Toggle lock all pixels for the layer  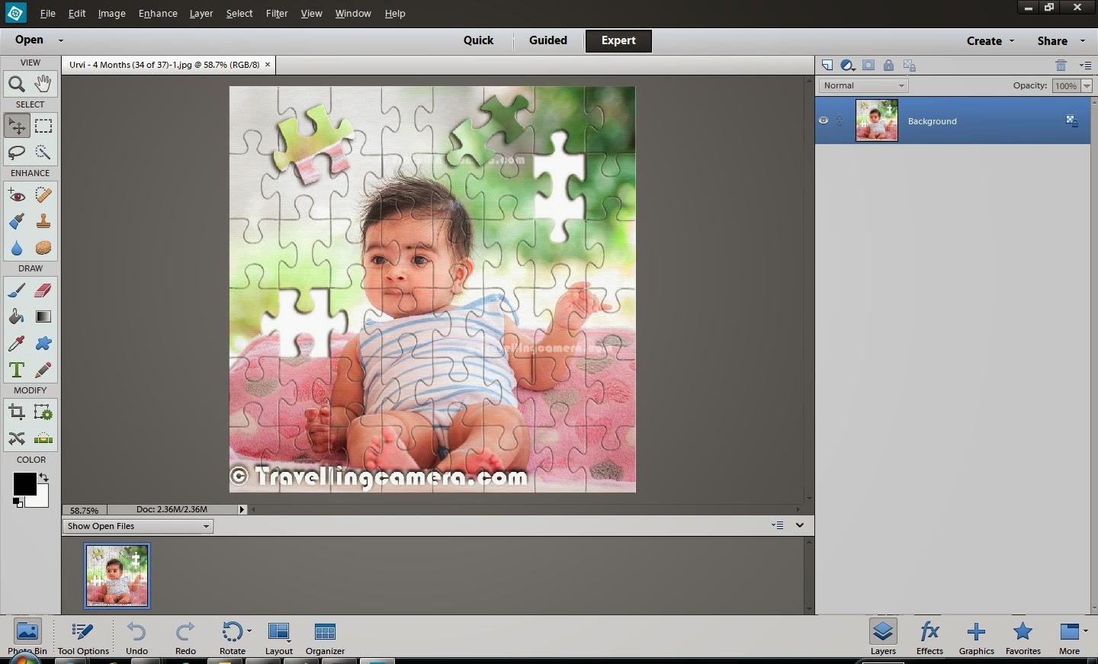click(x=889, y=66)
